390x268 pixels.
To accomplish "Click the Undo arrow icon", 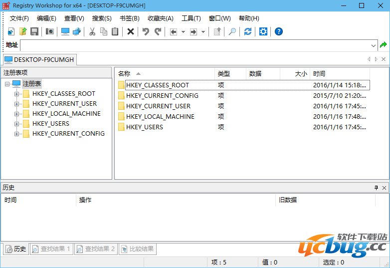I will coord(146,31).
